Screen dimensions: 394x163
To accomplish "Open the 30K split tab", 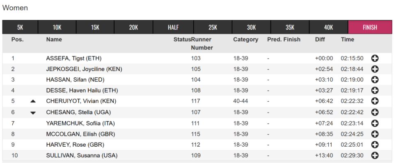I will (251, 27).
